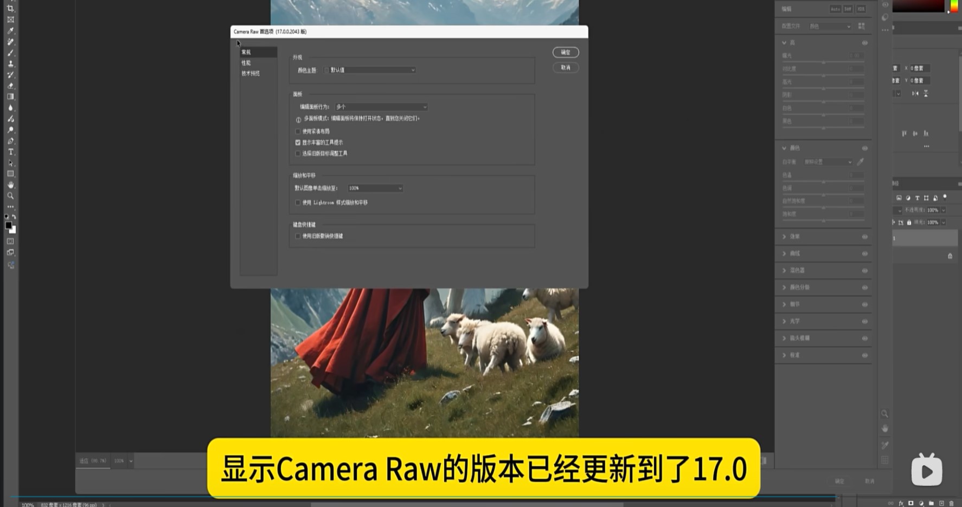Click the HDR button in Edit panel
This screenshot has height=507, width=962.
(861, 9)
